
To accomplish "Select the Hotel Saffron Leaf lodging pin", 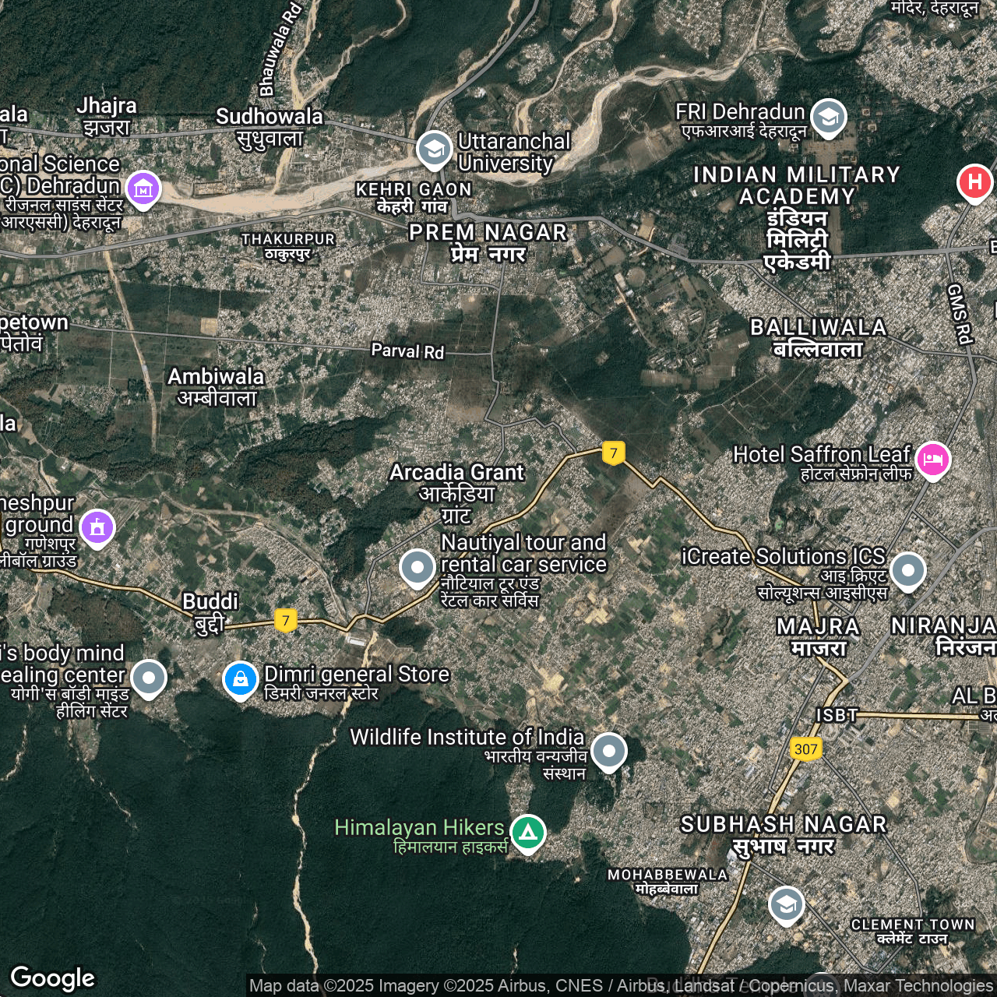I will 932,460.
